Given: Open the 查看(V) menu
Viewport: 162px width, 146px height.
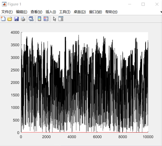Looking at the screenshot, I should point(36,12).
